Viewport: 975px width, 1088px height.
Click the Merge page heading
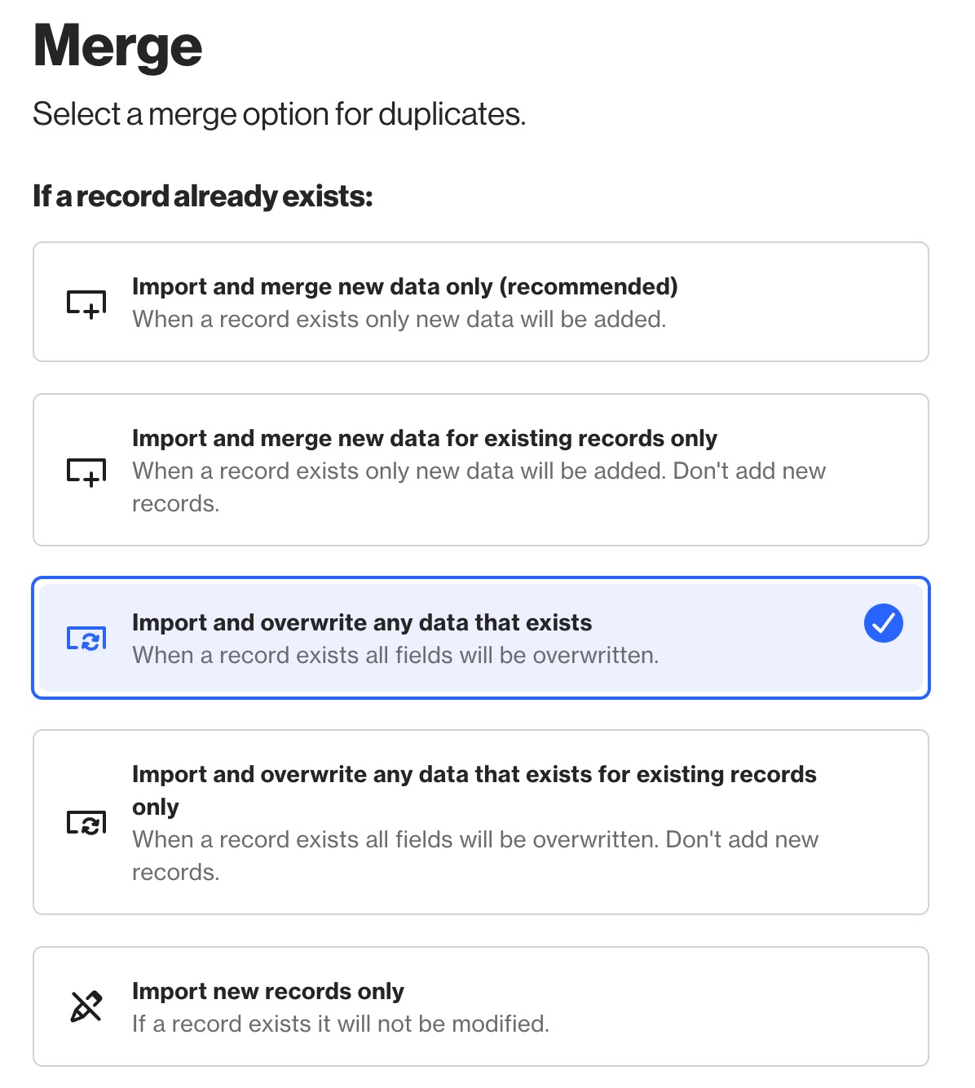coord(117,46)
